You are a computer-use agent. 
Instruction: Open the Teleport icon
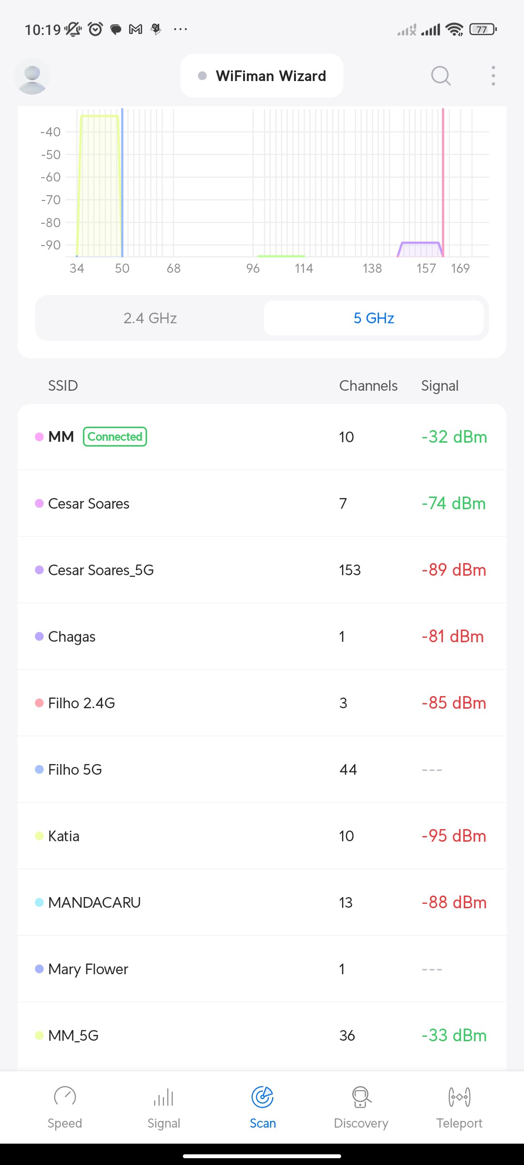tap(459, 1097)
